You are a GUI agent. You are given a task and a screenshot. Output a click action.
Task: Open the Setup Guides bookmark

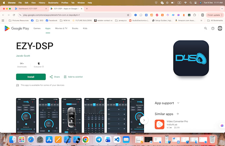click(x=162, y=20)
